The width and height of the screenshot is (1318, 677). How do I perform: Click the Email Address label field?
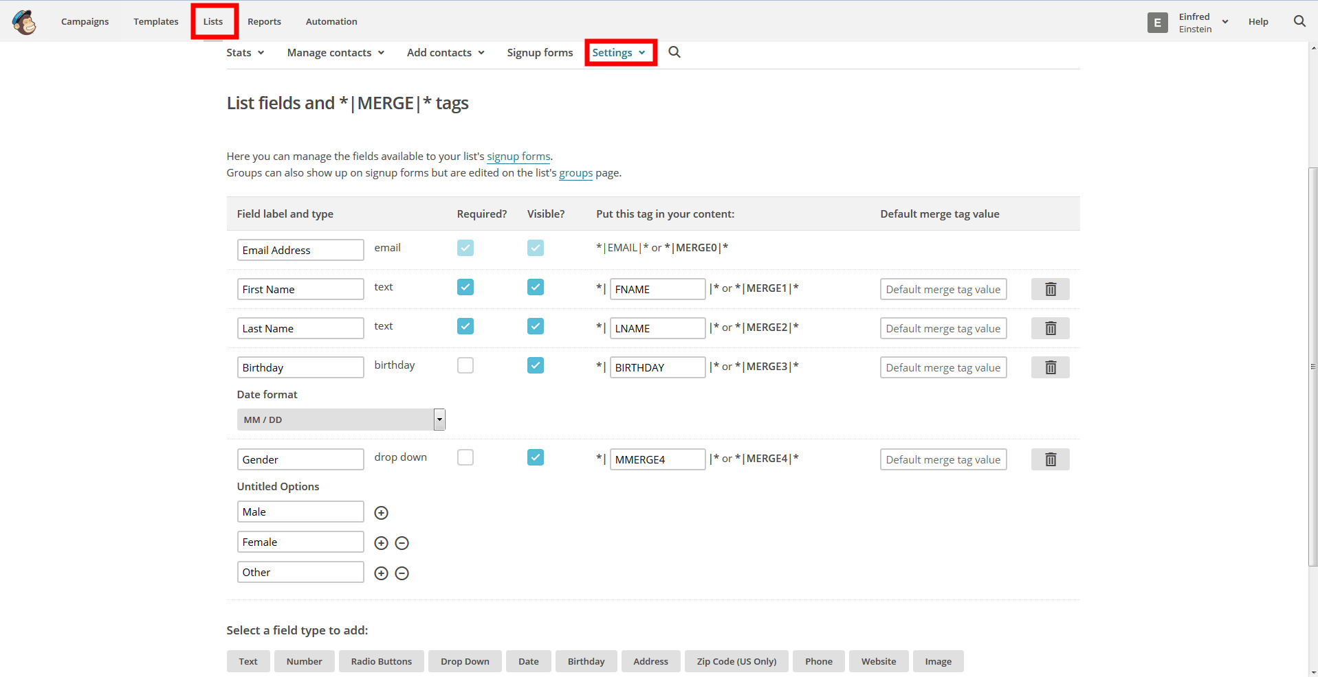point(300,250)
